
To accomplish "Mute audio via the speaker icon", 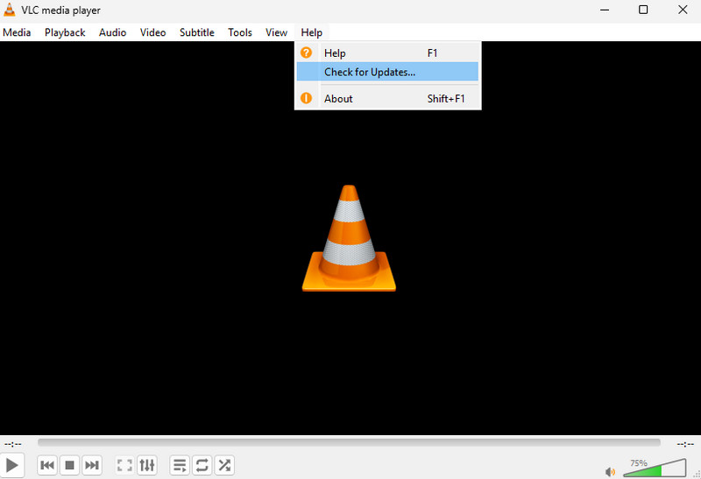I will pos(610,470).
